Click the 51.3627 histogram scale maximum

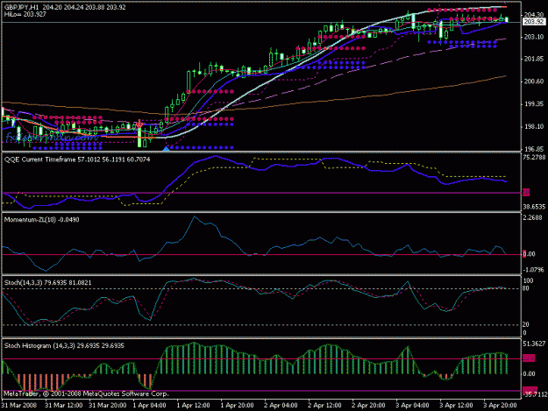(534, 344)
